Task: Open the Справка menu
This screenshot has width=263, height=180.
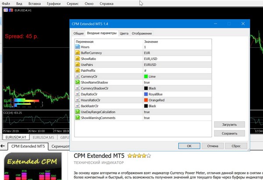Action: click(107, 4)
